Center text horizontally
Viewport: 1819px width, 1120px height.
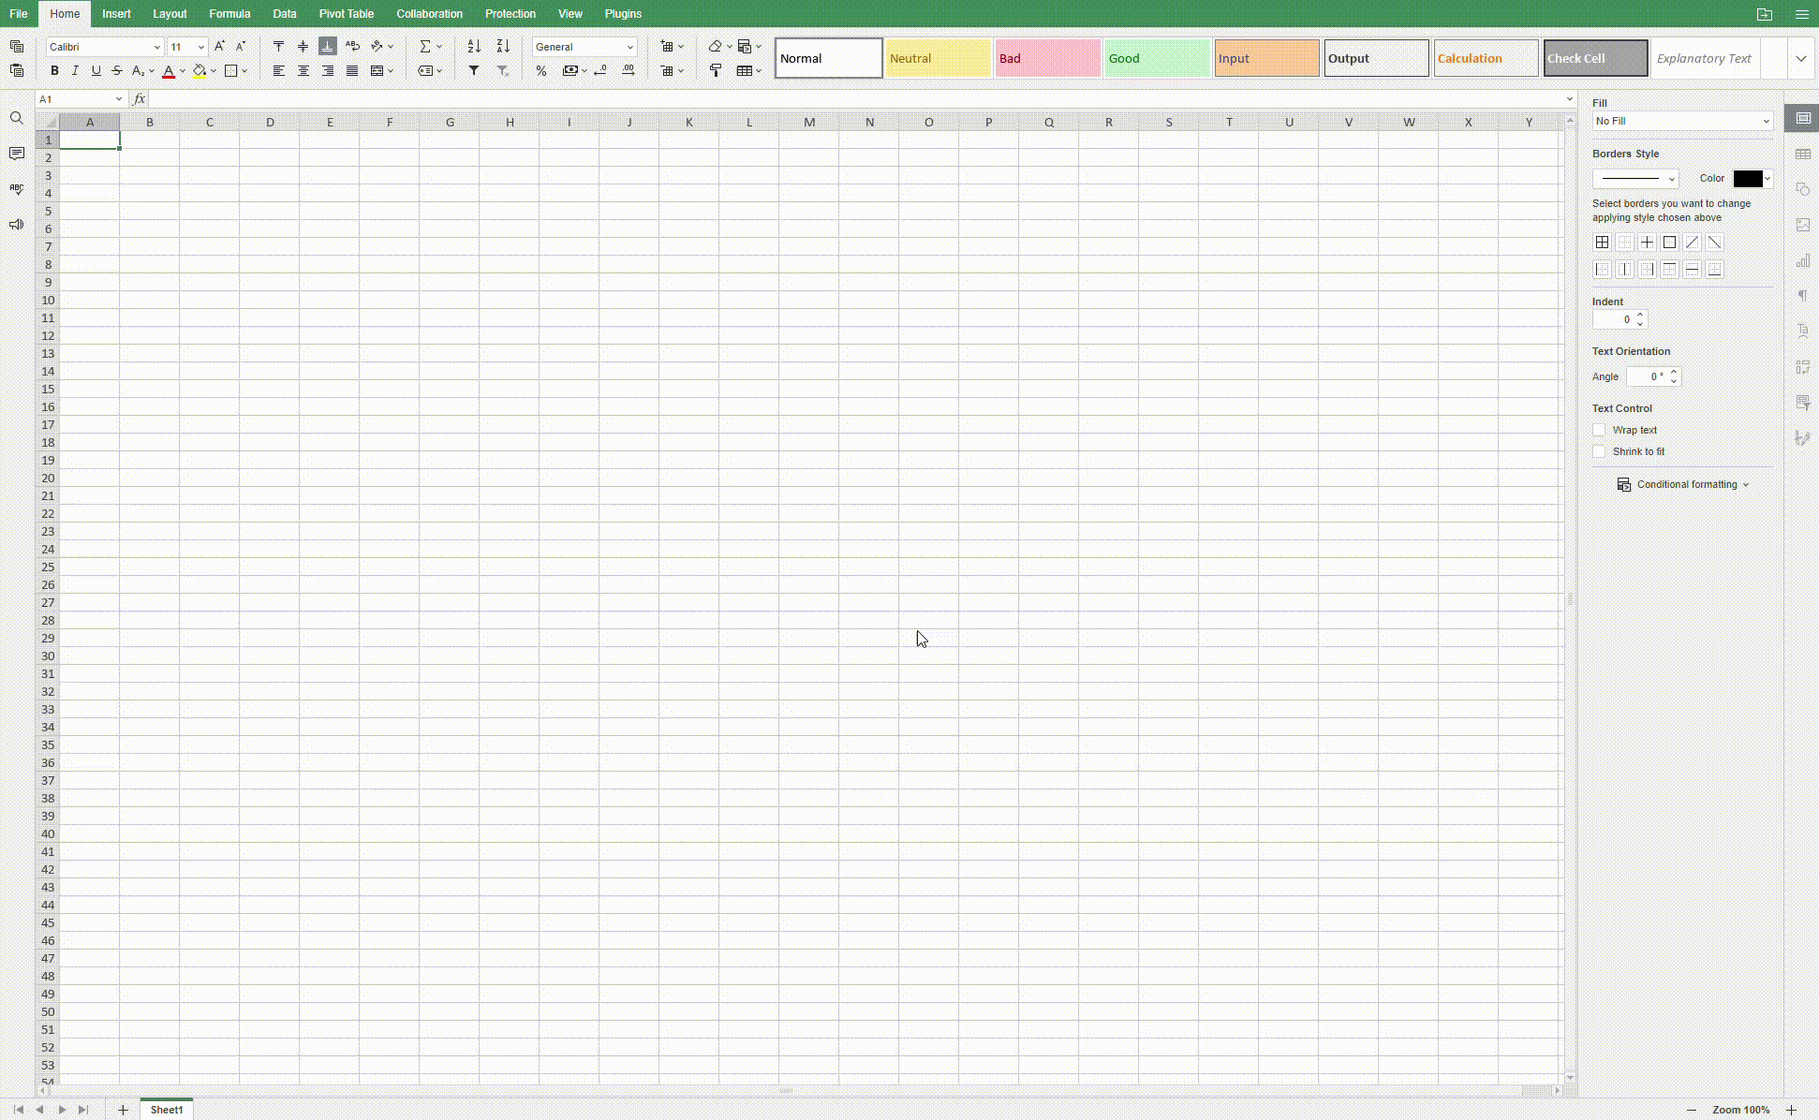303,70
